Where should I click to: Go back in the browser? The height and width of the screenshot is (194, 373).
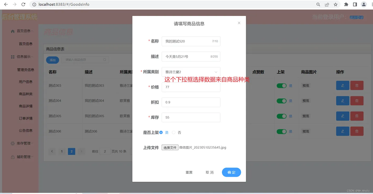pyautogui.click(x=6, y=5)
